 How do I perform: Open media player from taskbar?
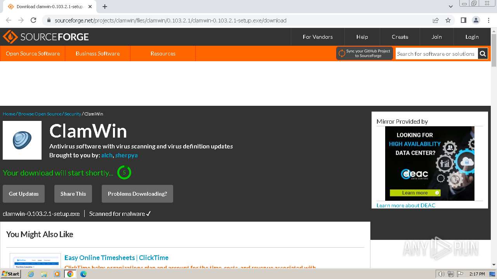pos(57,274)
